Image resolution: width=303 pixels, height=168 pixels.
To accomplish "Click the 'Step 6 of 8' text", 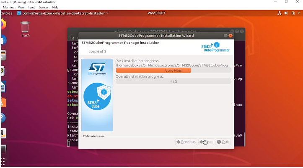I will [x=97, y=51].
